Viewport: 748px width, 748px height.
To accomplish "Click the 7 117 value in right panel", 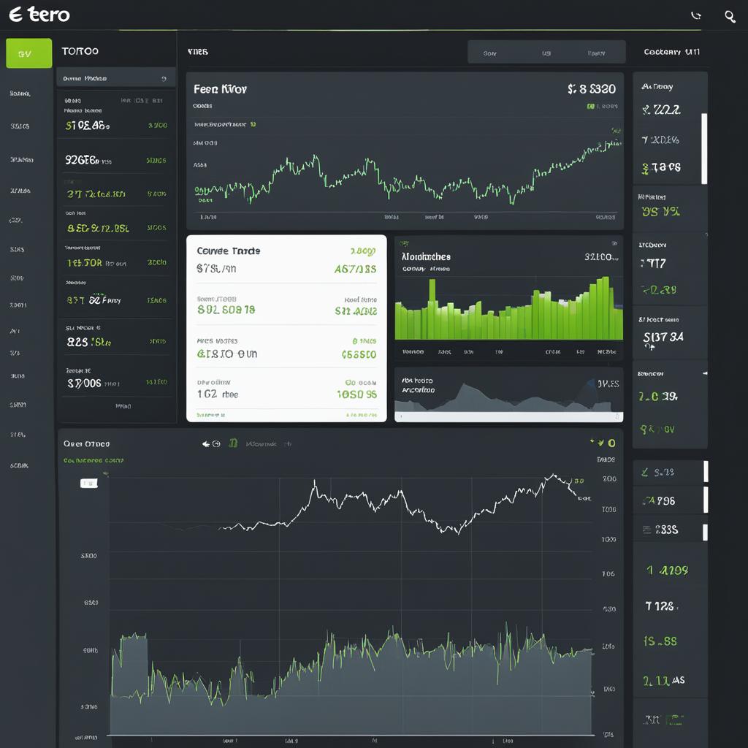I will pos(653,263).
